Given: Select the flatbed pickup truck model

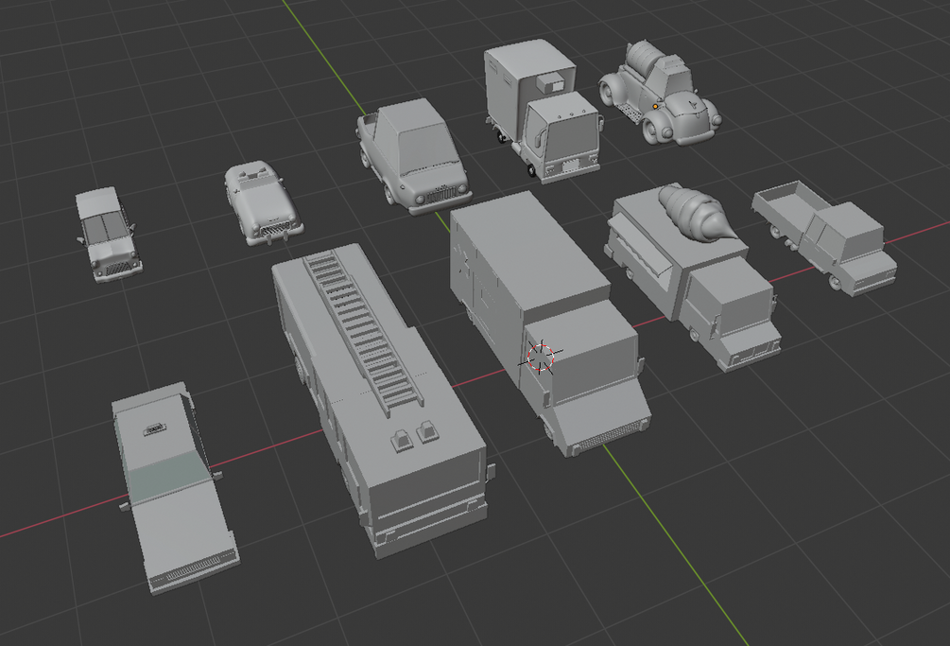Looking at the screenshot, I should click(825, 238).
